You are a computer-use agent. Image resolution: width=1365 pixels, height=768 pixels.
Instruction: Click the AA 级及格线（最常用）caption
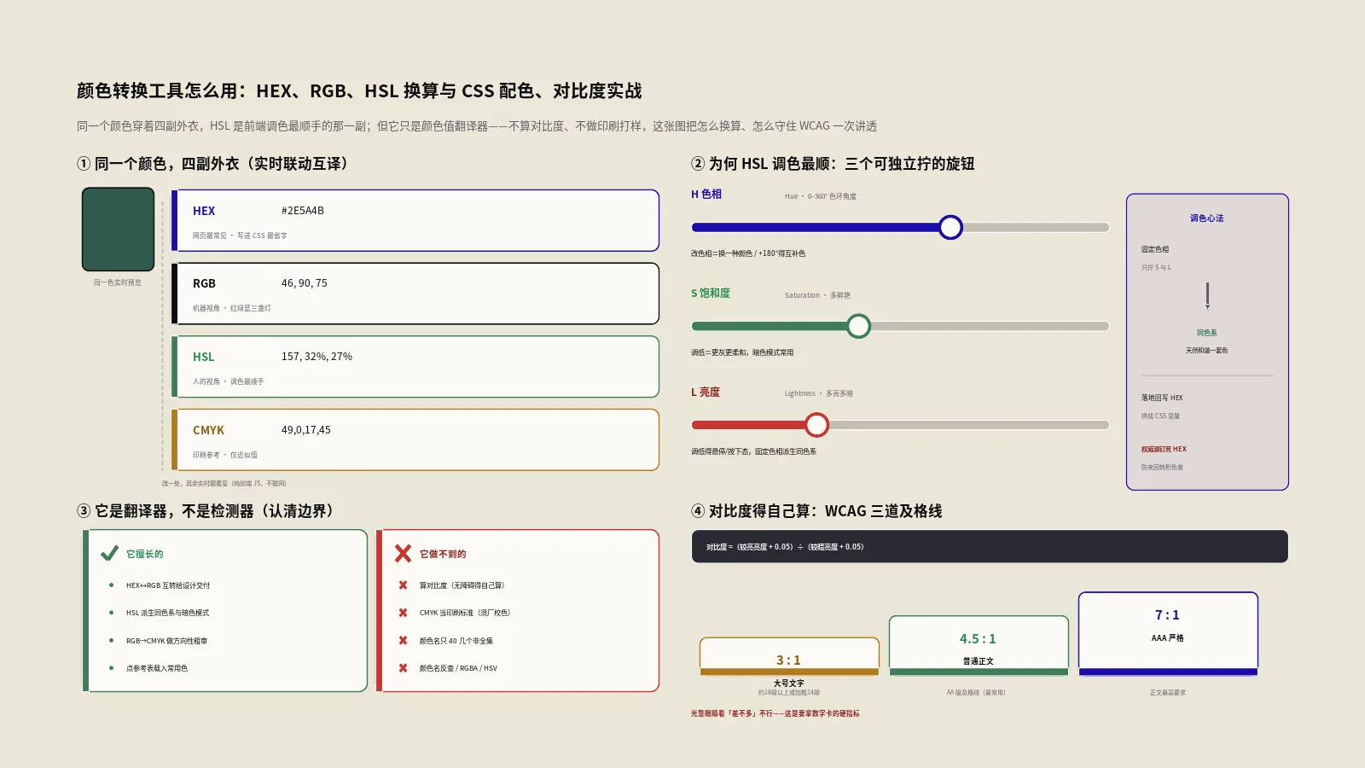[976, 693]
